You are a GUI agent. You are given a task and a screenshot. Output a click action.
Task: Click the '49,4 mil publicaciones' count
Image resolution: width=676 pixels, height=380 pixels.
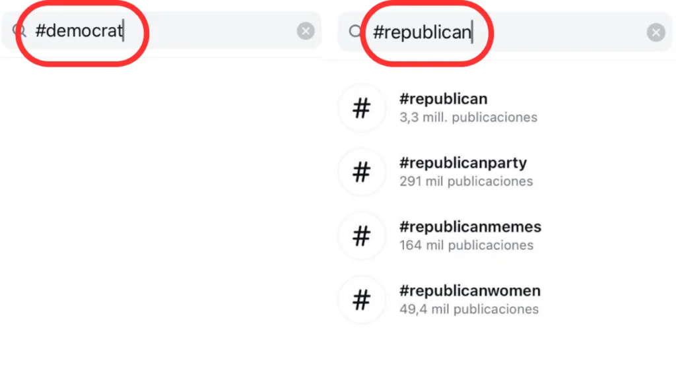click(469, 309)
